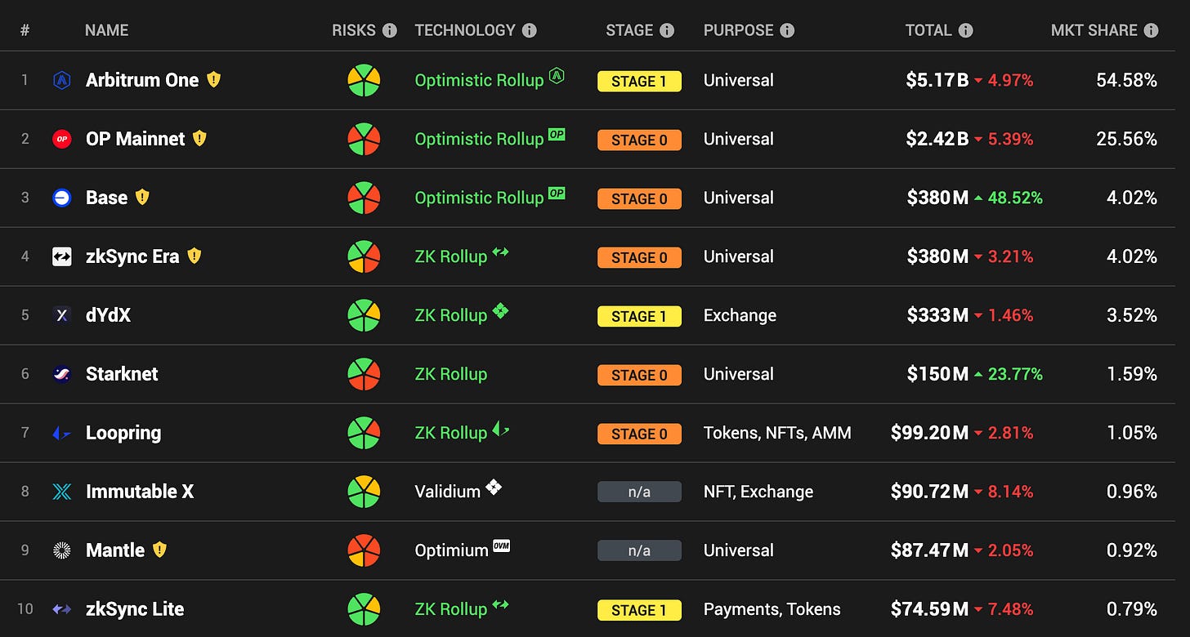
Task: Click the Arbitrum stack badge after Optimistic Rollup
Action: (x=557, y=76)
